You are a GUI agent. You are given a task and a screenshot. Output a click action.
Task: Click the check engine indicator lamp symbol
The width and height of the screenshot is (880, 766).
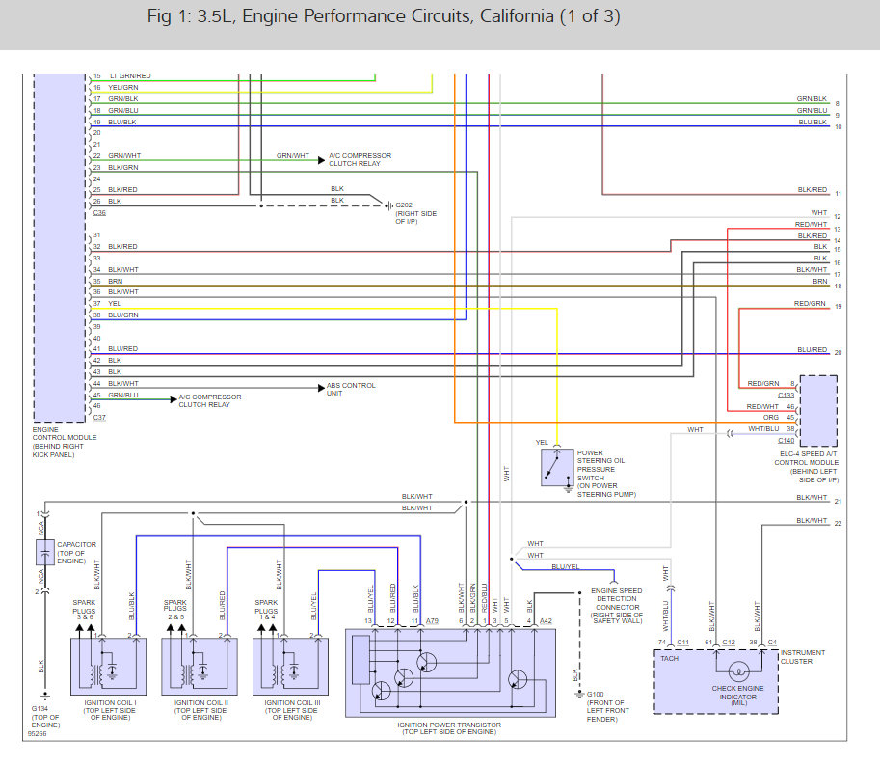738,671
